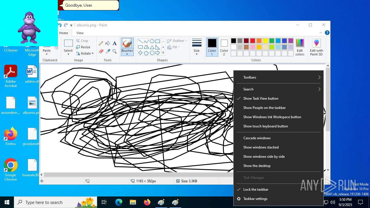
Task: Toggle Show Task View button
Action: click(x=278, y=99)
